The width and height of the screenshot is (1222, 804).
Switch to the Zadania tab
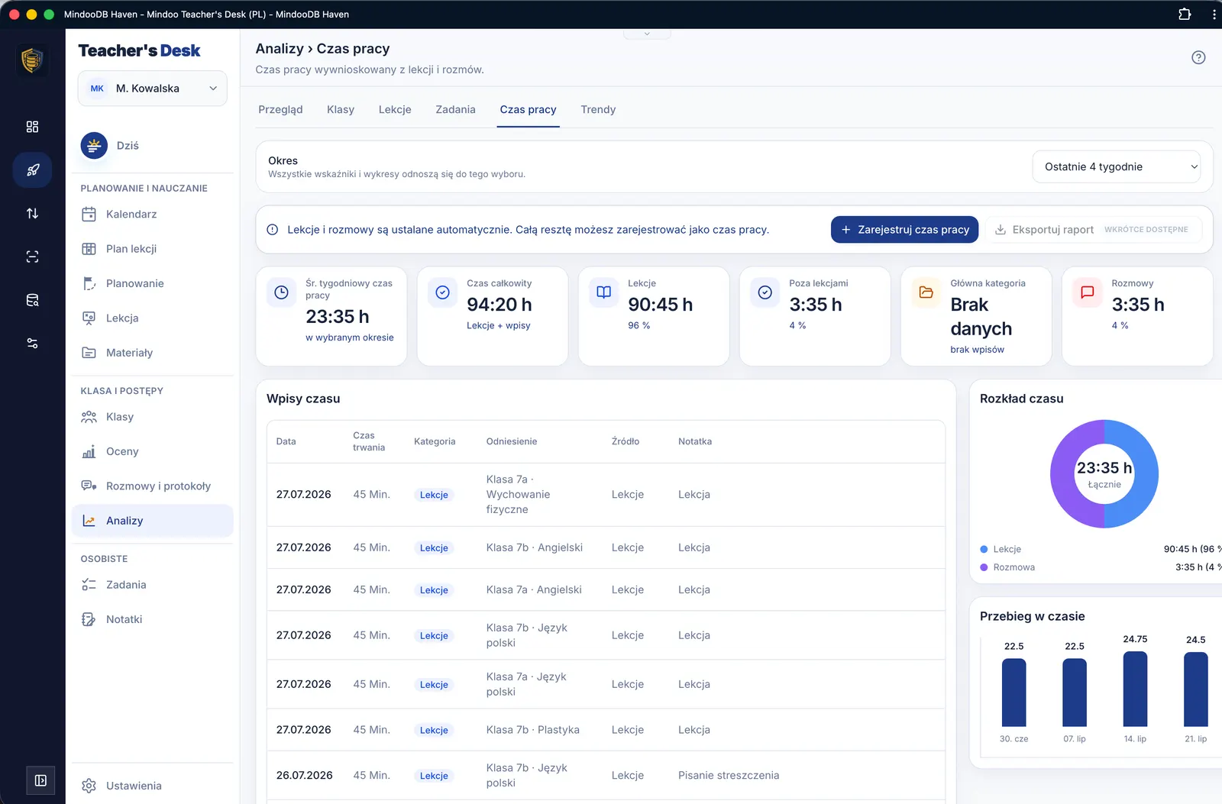click(455, 110)
